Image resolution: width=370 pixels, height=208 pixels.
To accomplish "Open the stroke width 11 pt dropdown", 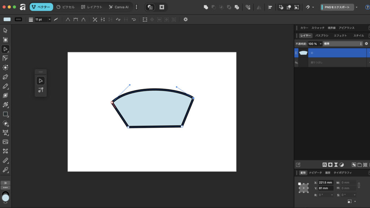I will 50,20.
